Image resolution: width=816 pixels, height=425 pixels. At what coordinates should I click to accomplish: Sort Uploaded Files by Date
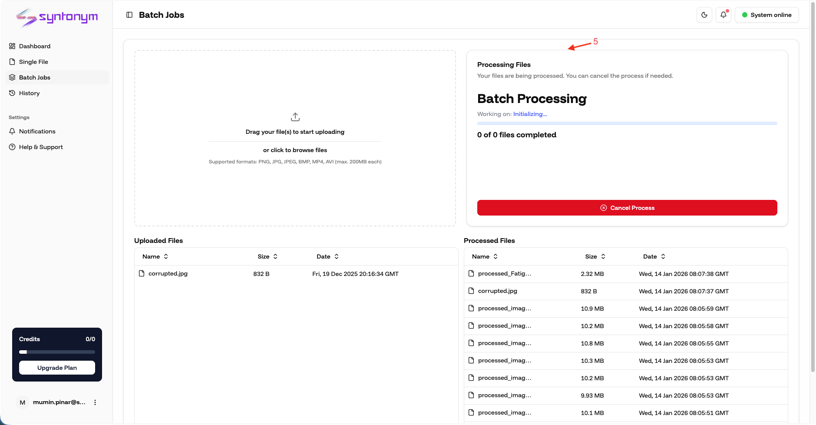pyautogui.click(x=327, y=256)
